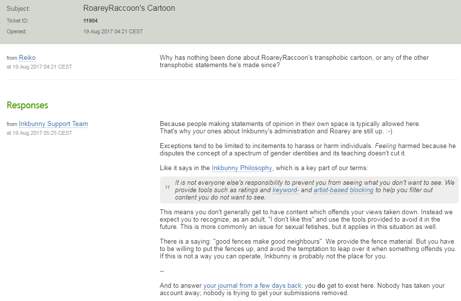Screen dimensions: 461x301
Task: Open 'your journal from a few days back' link
Action: 252,285
